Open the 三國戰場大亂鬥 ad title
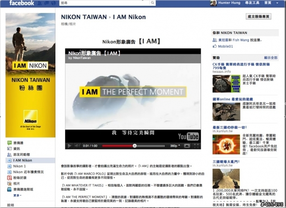This screenshot has height=208, width=286. 226,162
